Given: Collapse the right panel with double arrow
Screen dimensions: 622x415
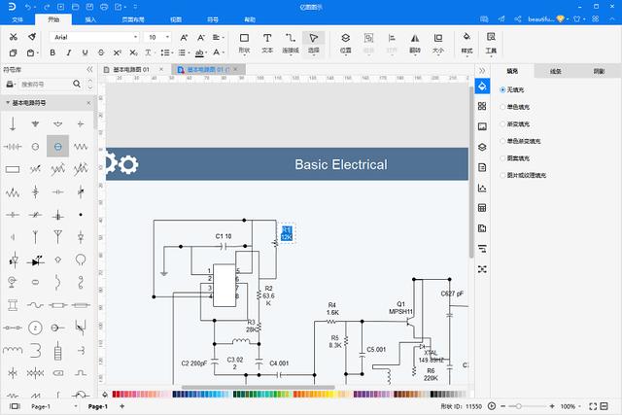Looking at the screenshot, I should (x=482, y=71).
